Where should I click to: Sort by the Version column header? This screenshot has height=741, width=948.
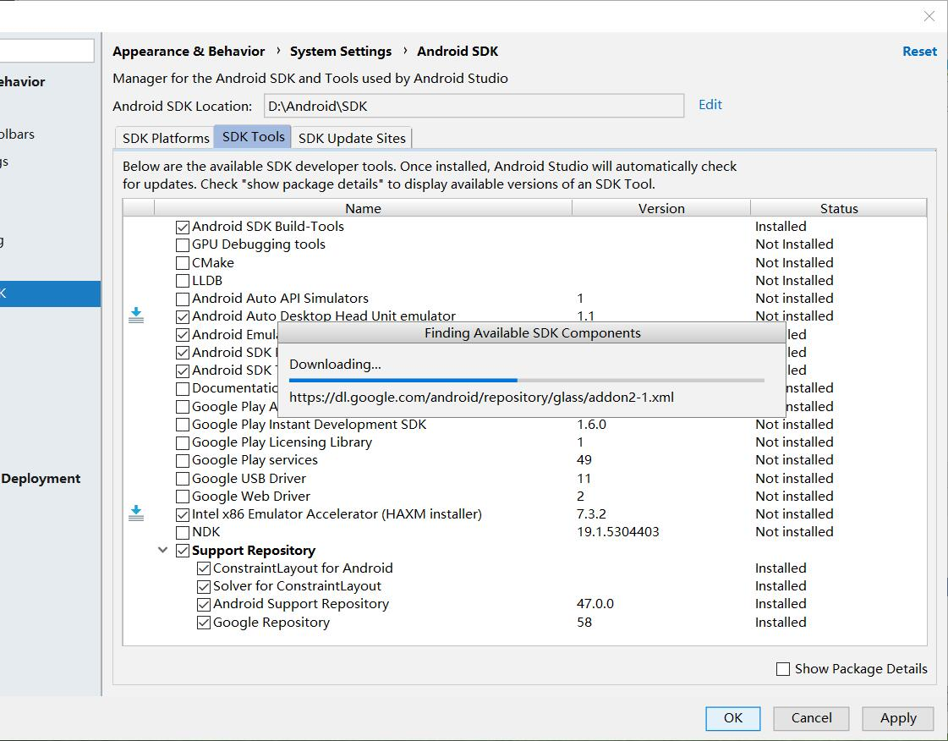coord(661,208)
